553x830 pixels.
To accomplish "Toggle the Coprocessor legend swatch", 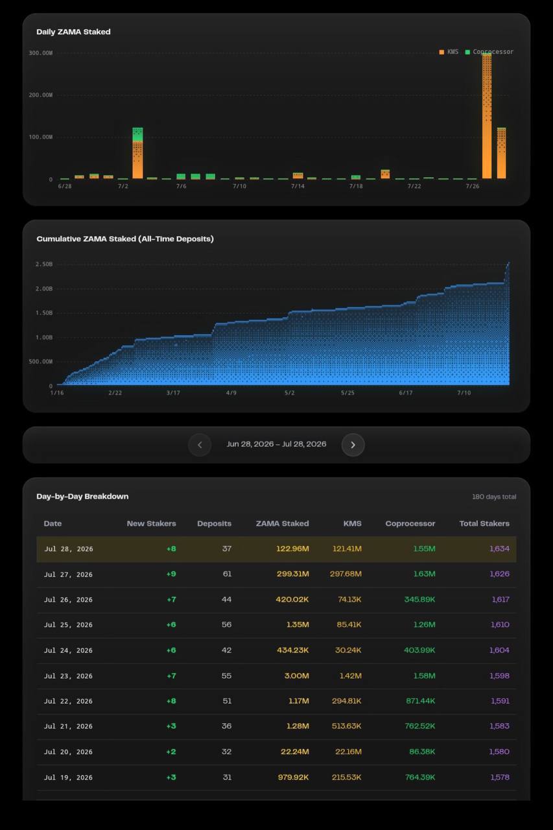I will click(x=467, y=52).
